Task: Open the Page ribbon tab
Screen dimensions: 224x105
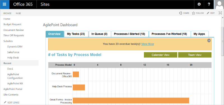Action: pyautogui.click(x=18, y=13)
